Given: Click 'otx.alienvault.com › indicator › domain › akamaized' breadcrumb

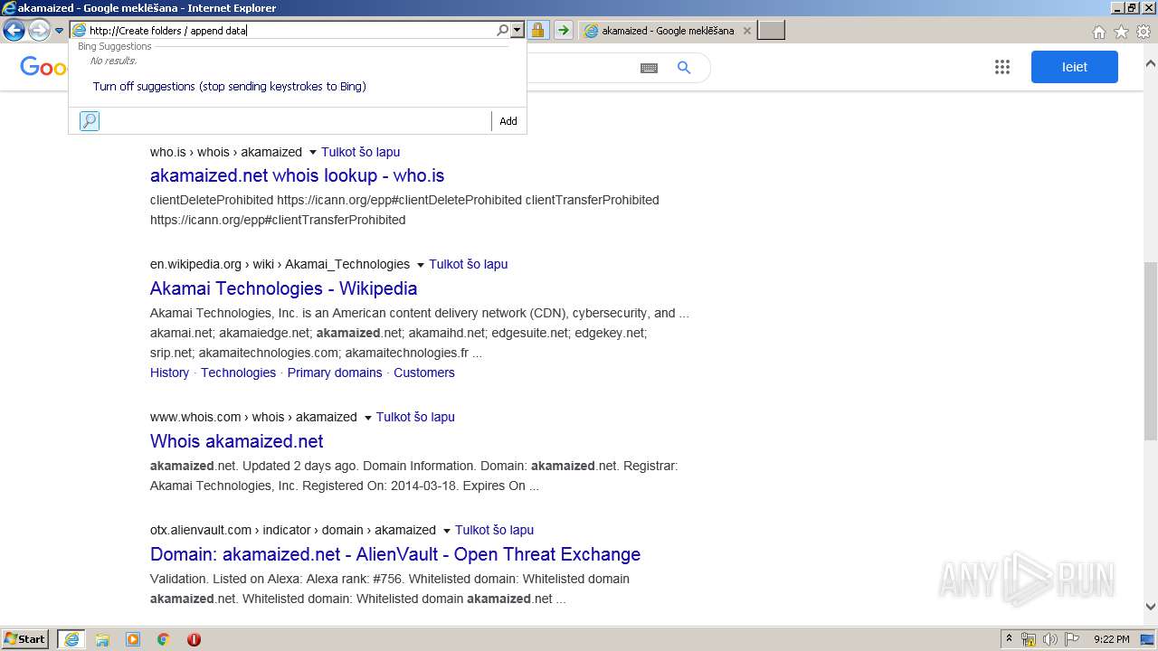Looking at the screenshot, I should (293, 530).
